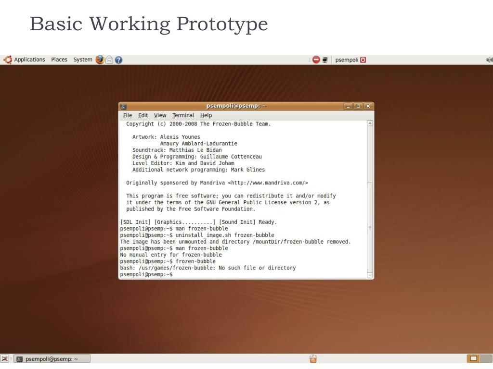Image resolution: width=493 pixels, height=369 pixels.
Task: Click the red update notification icon
Action: (316, 60)
